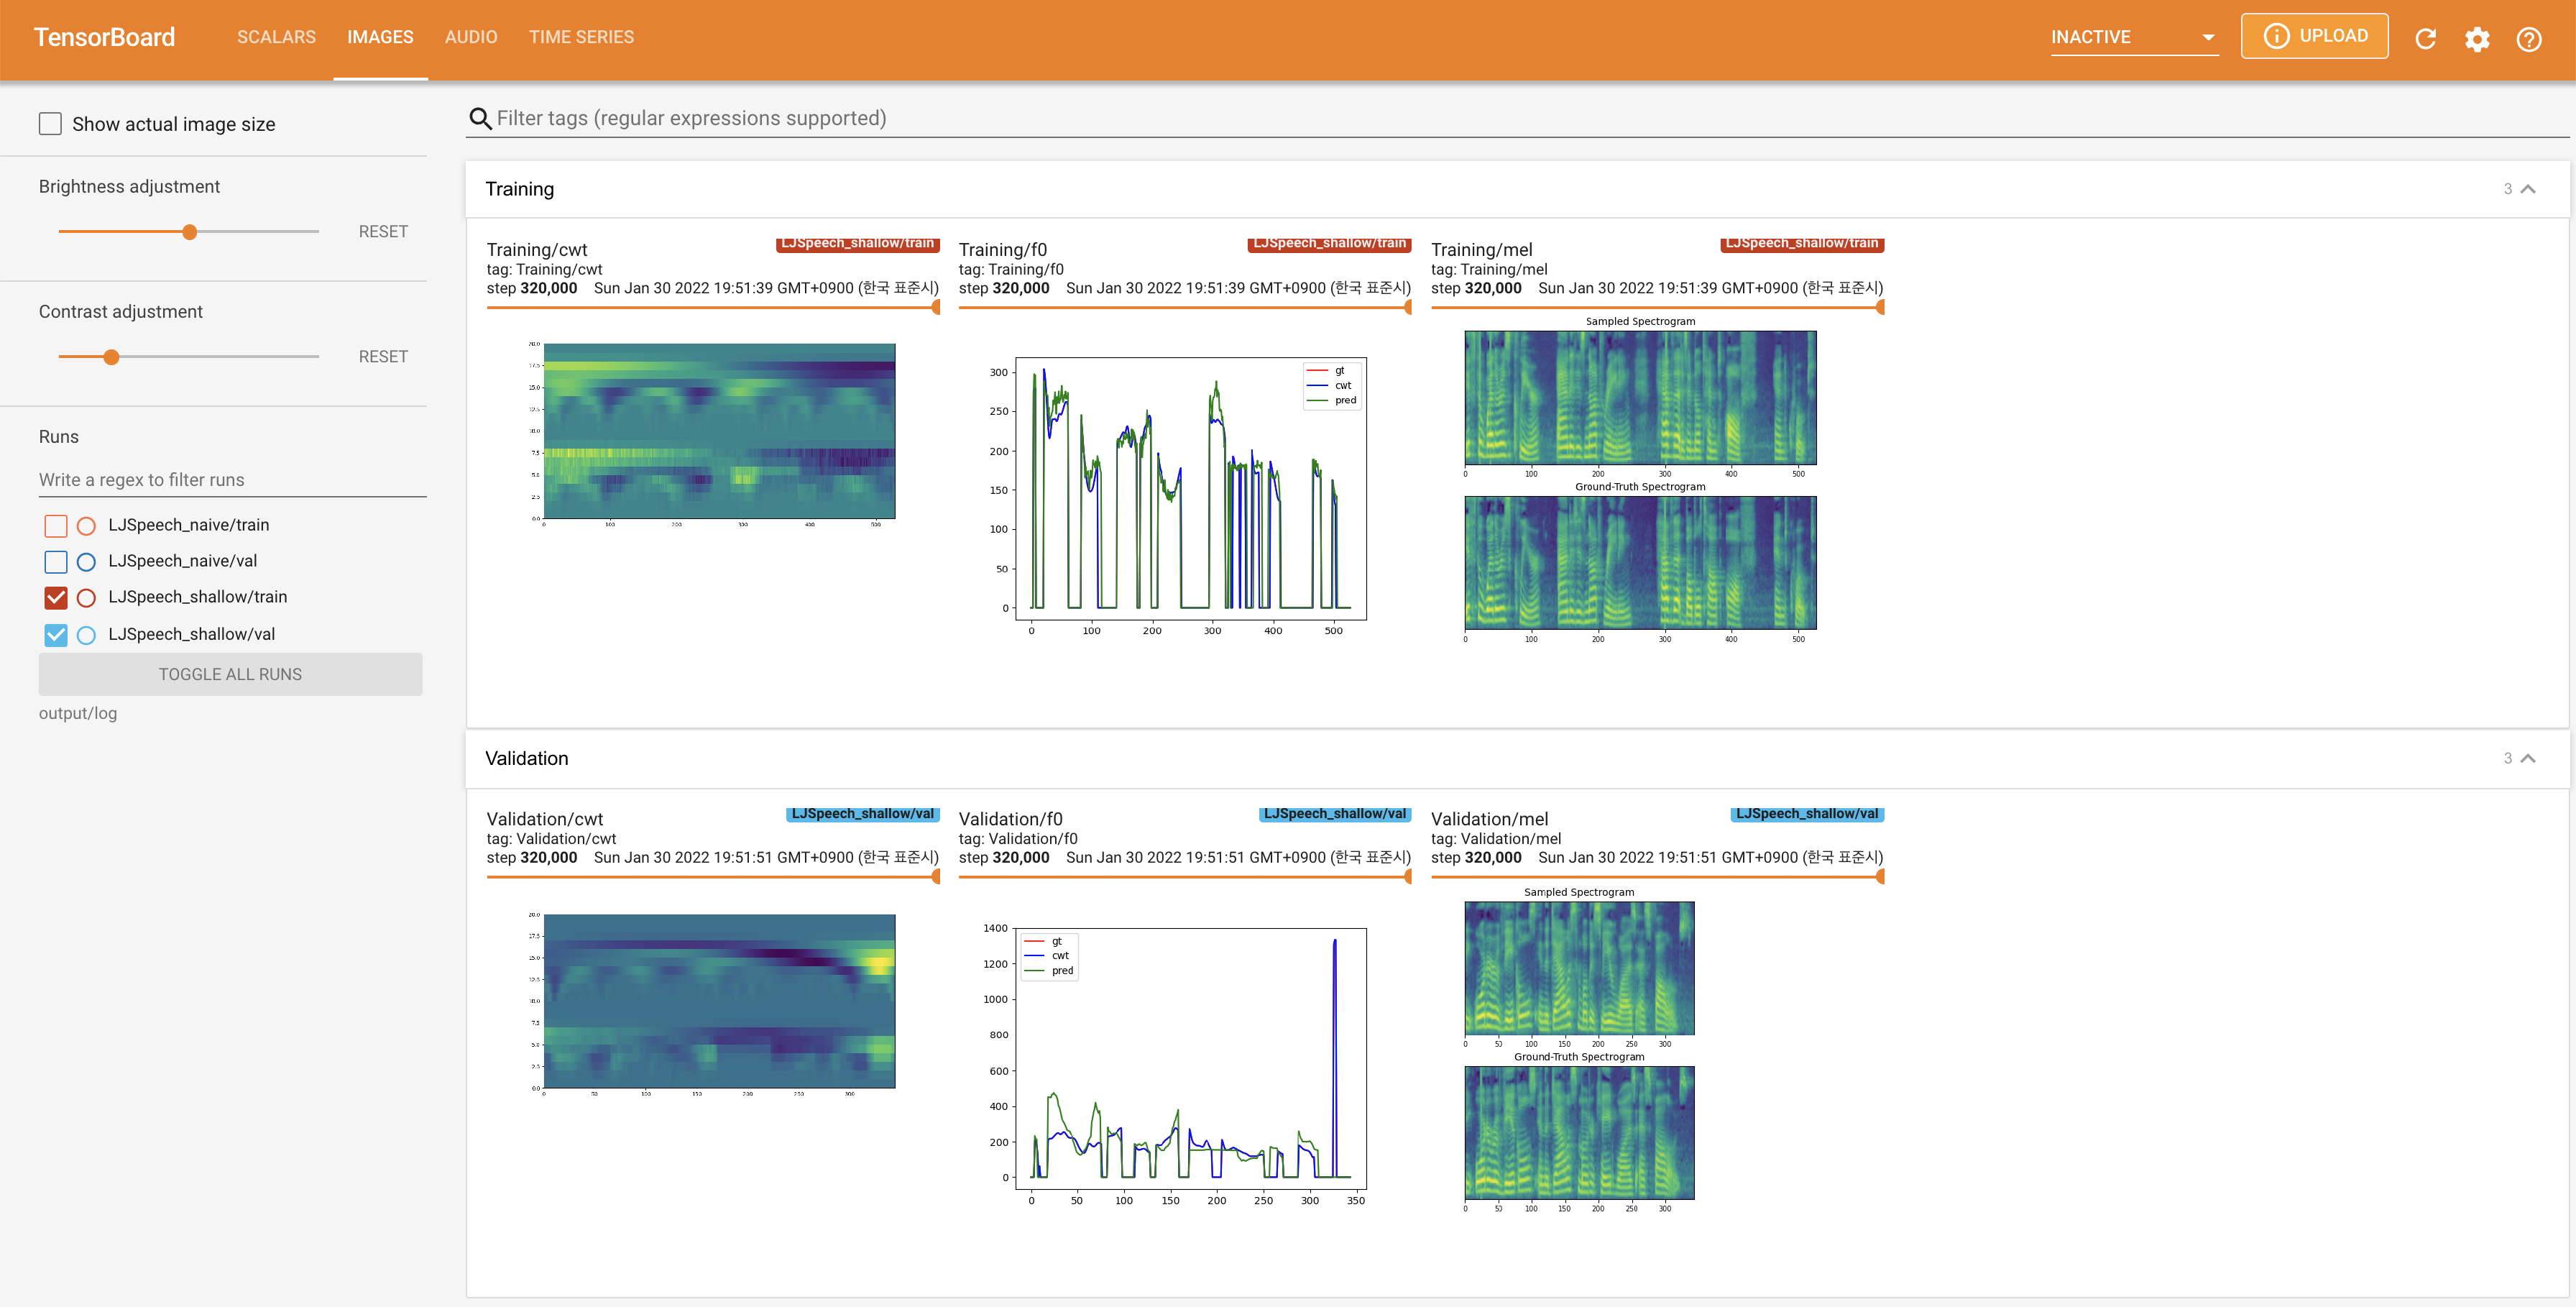The width and height of the screenshot is (2576, 1307).
Task: Open the INACTIVE plugins dropdown
Action: pyautogui.click(x=2133, y=37)
